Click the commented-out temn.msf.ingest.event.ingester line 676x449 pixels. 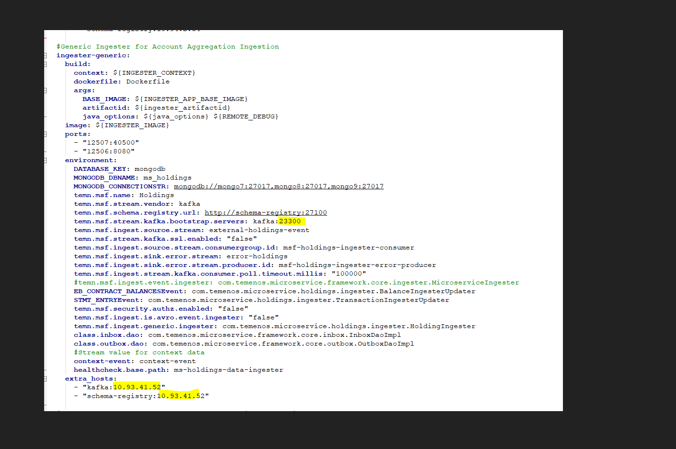[296, 283]
